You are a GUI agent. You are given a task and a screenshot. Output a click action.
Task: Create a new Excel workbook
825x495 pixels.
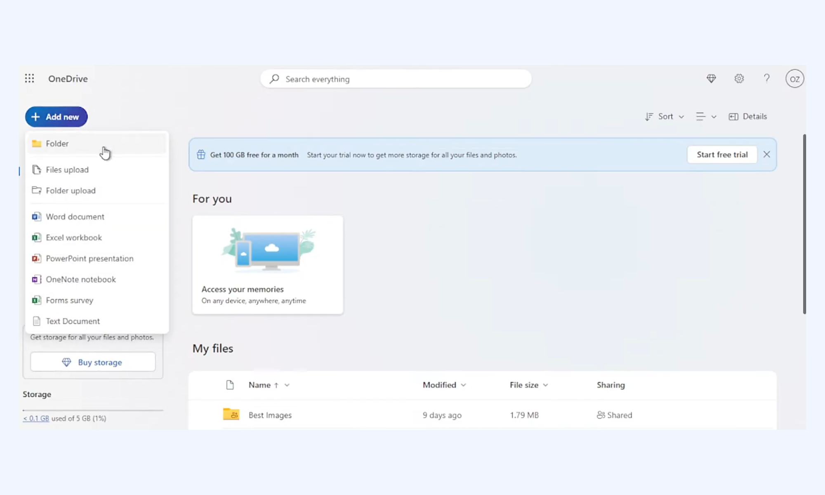click(x=97, y=238)
